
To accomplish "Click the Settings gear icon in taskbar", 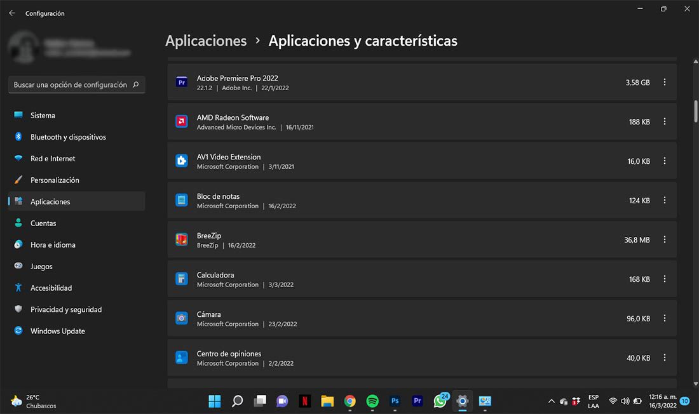I will (x=462, y=401).
